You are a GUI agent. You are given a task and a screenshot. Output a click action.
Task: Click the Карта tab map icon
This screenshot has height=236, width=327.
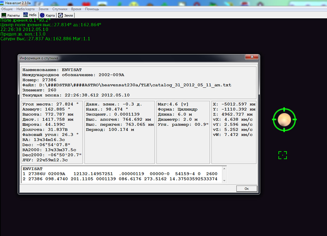pos(42,15)
